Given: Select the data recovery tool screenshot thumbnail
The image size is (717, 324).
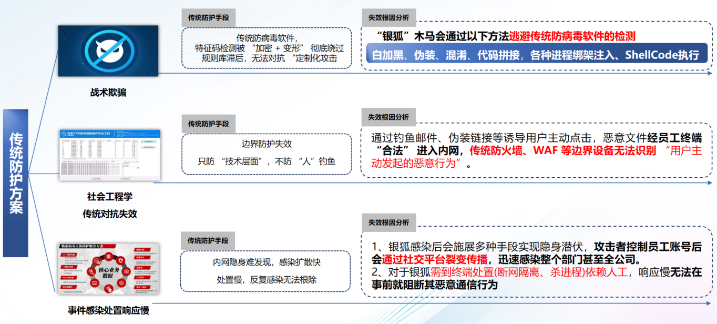Looking at the screenshot, I should click(109, 155).
